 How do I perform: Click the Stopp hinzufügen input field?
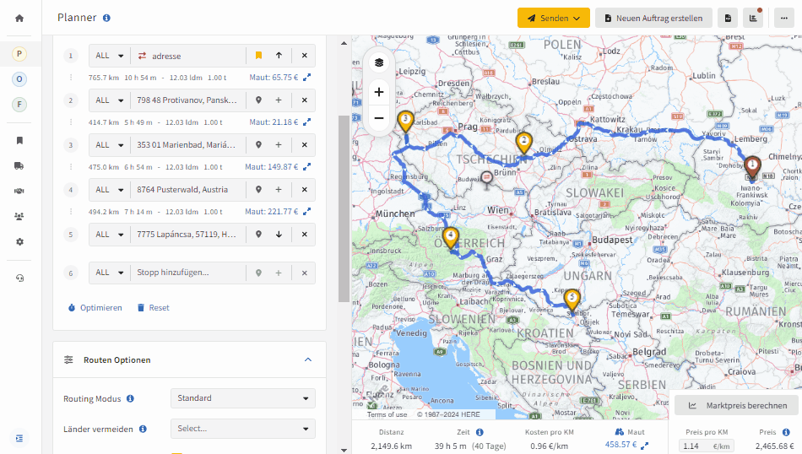click(x=188, y=273)
